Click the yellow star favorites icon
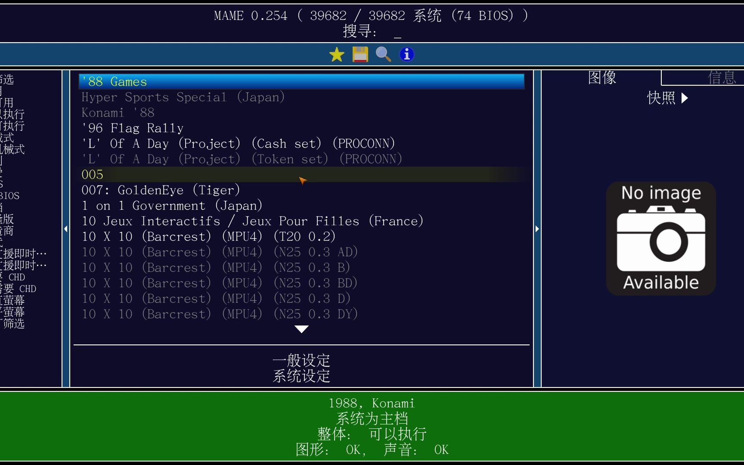 337,55
